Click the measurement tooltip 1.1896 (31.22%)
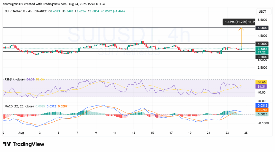This screenshot has height=152, width=275. tap(239, 22)
